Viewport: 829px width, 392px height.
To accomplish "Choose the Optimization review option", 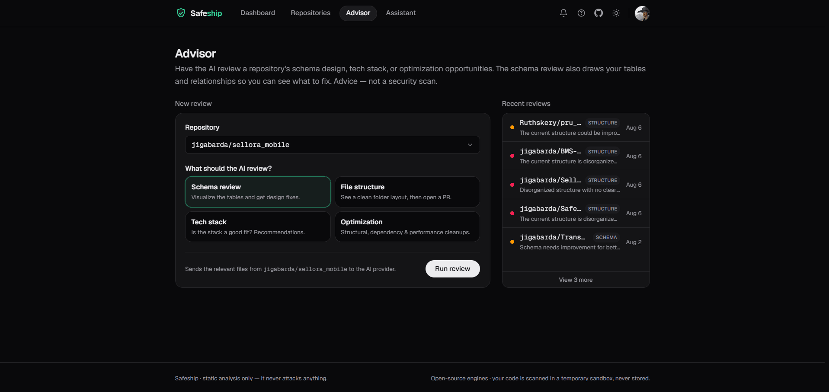I will tap(407, 226).
